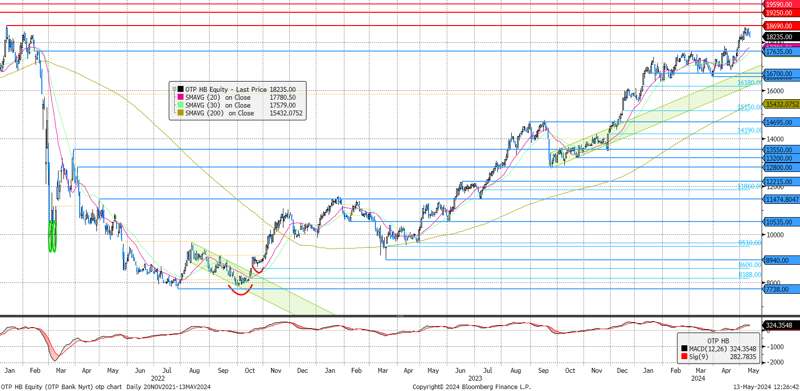Click the 17579.00 value in the legend
The height and width of the screenshot is (391, 800).
(282, 105)
